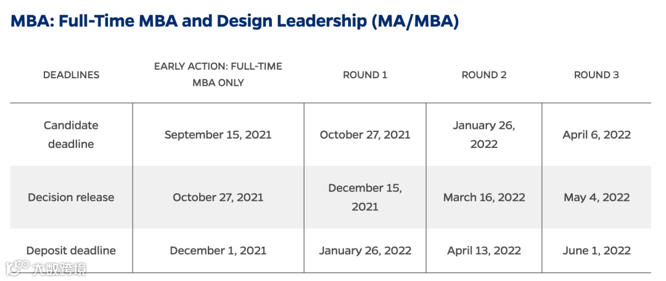Viewport: 666px width, 281px height.
Task: Select the DEADLINES column header
Action: pyautogui.click(x=71, y=75)
